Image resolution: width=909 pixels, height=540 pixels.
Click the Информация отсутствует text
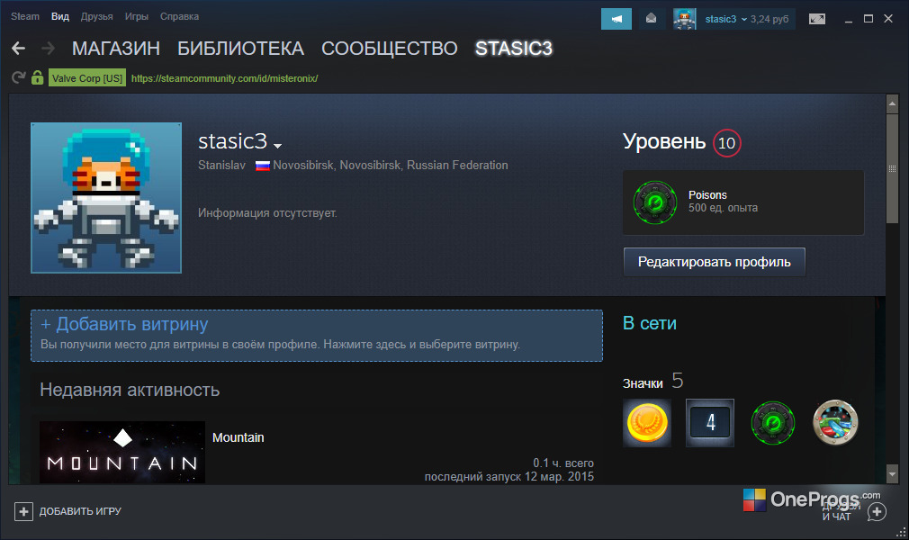click(267, 213)
